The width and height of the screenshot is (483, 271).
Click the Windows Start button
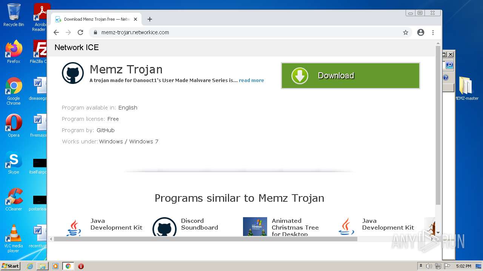[10, 266]
